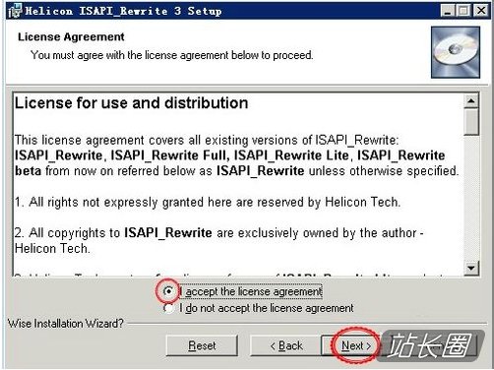Click the license text scroll down arrow

coord(471,269)
